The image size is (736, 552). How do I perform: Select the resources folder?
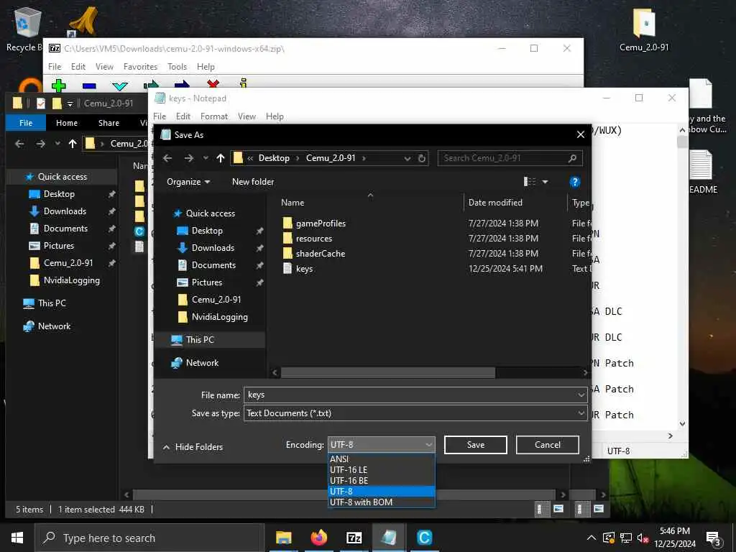point(313,239)
